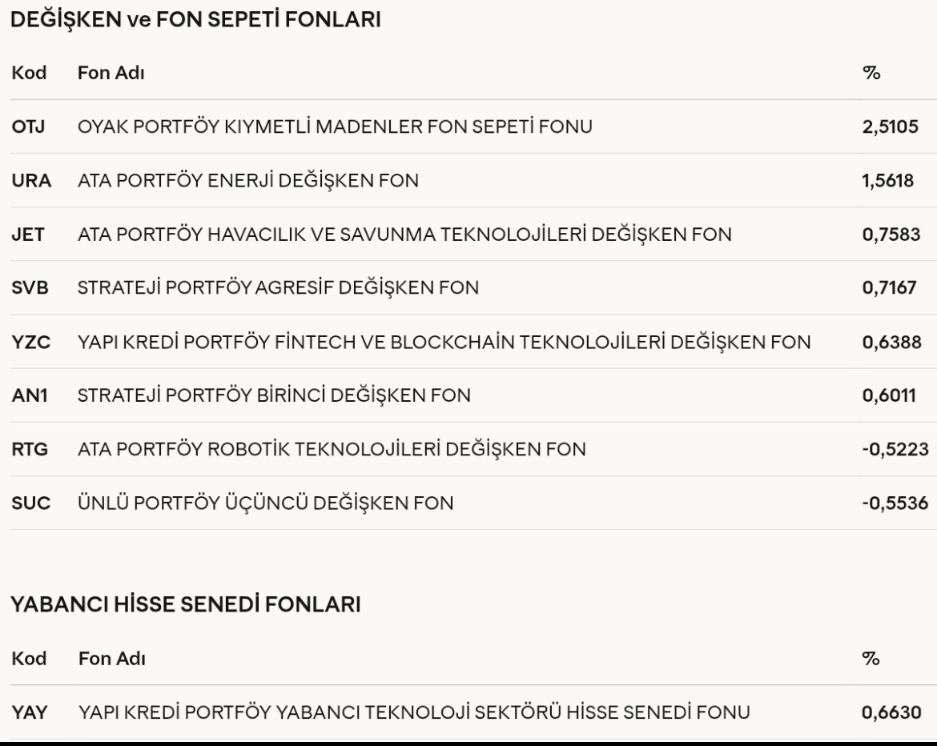Click STRATEJİ PORTFÖY AGRESİF DEĞİŞKEN FON

pyautogui.click(x=278, y=288)
